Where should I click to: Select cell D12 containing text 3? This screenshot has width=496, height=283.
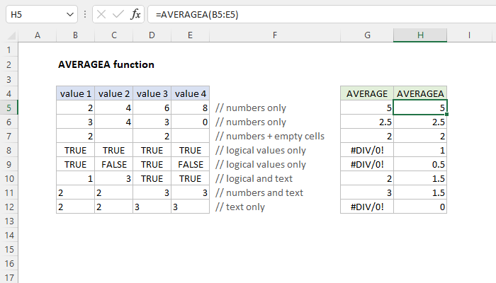pos(152,207)
